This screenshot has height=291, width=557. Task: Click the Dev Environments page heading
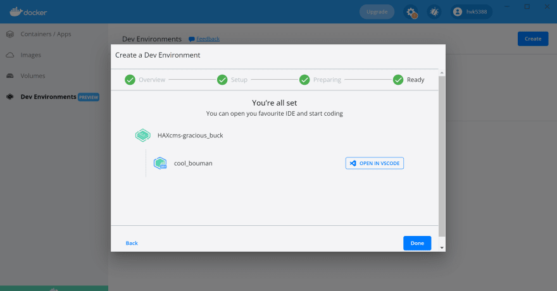[x=152, y=39]
